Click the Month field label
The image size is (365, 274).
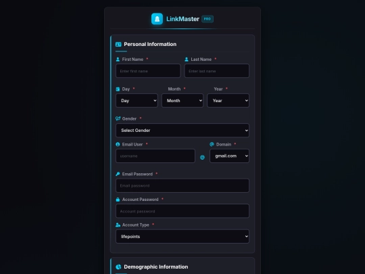pyautogui.click(x=174, y=89)
